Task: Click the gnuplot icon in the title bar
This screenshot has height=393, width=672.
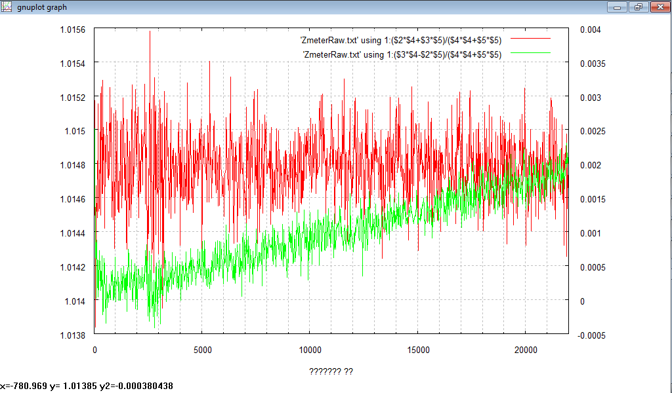Action: 6,7
